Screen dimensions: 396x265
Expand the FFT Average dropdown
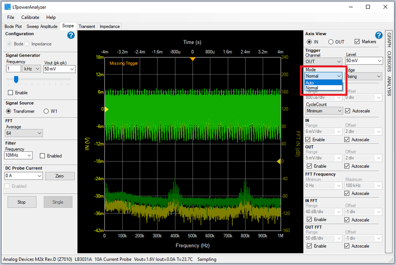tap(24, 133)
